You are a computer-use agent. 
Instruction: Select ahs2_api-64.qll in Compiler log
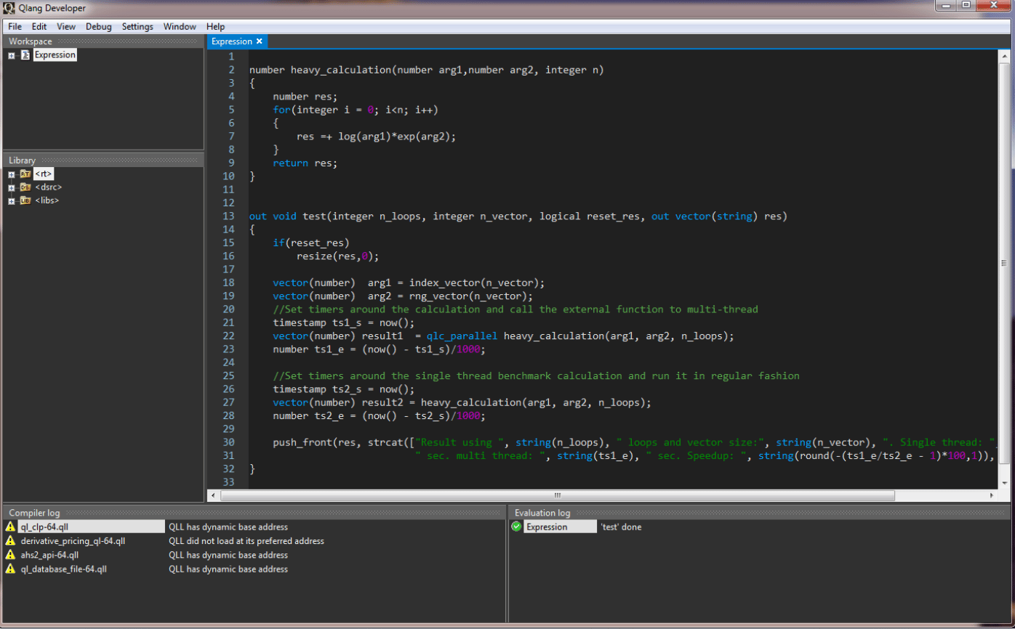point(49,555)
